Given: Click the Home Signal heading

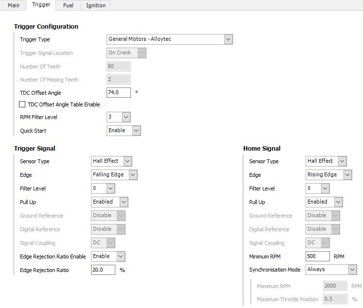Looking at the screenshot, I should pyautogui.click(x=262, y=148).
